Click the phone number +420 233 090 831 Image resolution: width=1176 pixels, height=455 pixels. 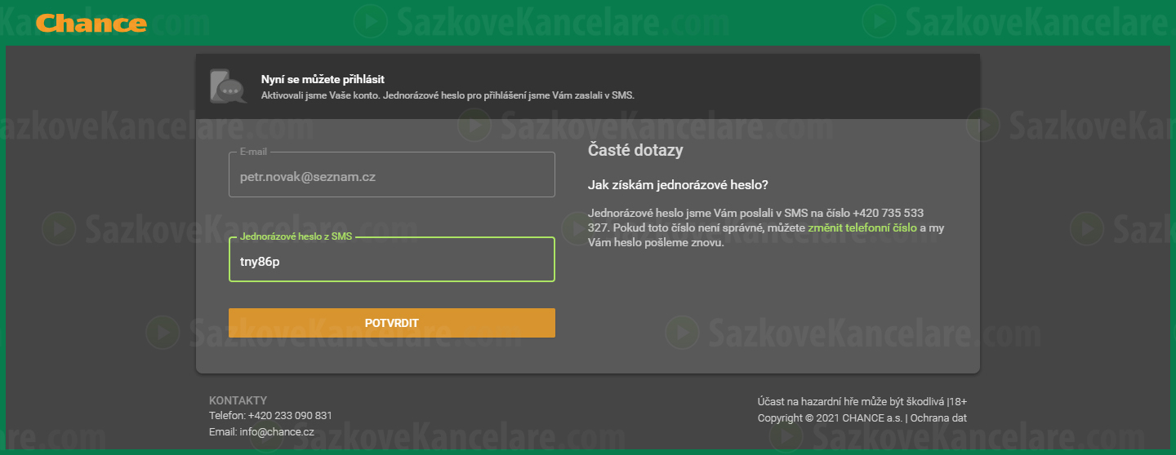pyautogui.click(x=290, y=416)
